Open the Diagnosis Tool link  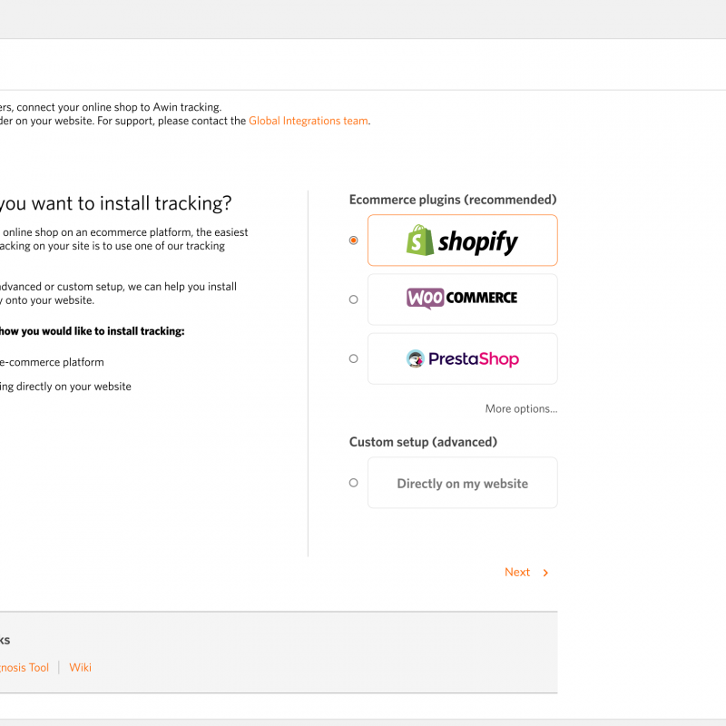click(25, 667)
